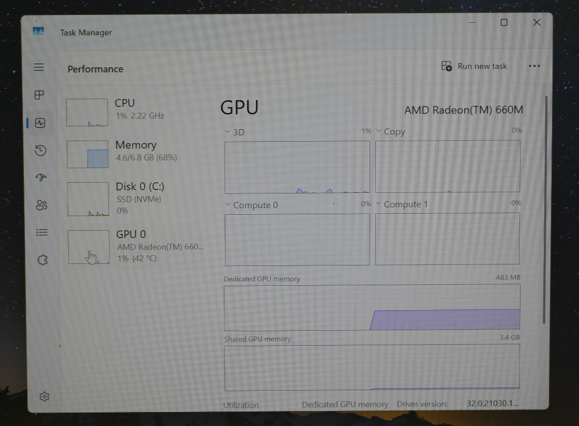Image resolution: width=579 pixels, height=426 pixels.
Task: Open the hamburger navigation menu
Action: point(39,67)
